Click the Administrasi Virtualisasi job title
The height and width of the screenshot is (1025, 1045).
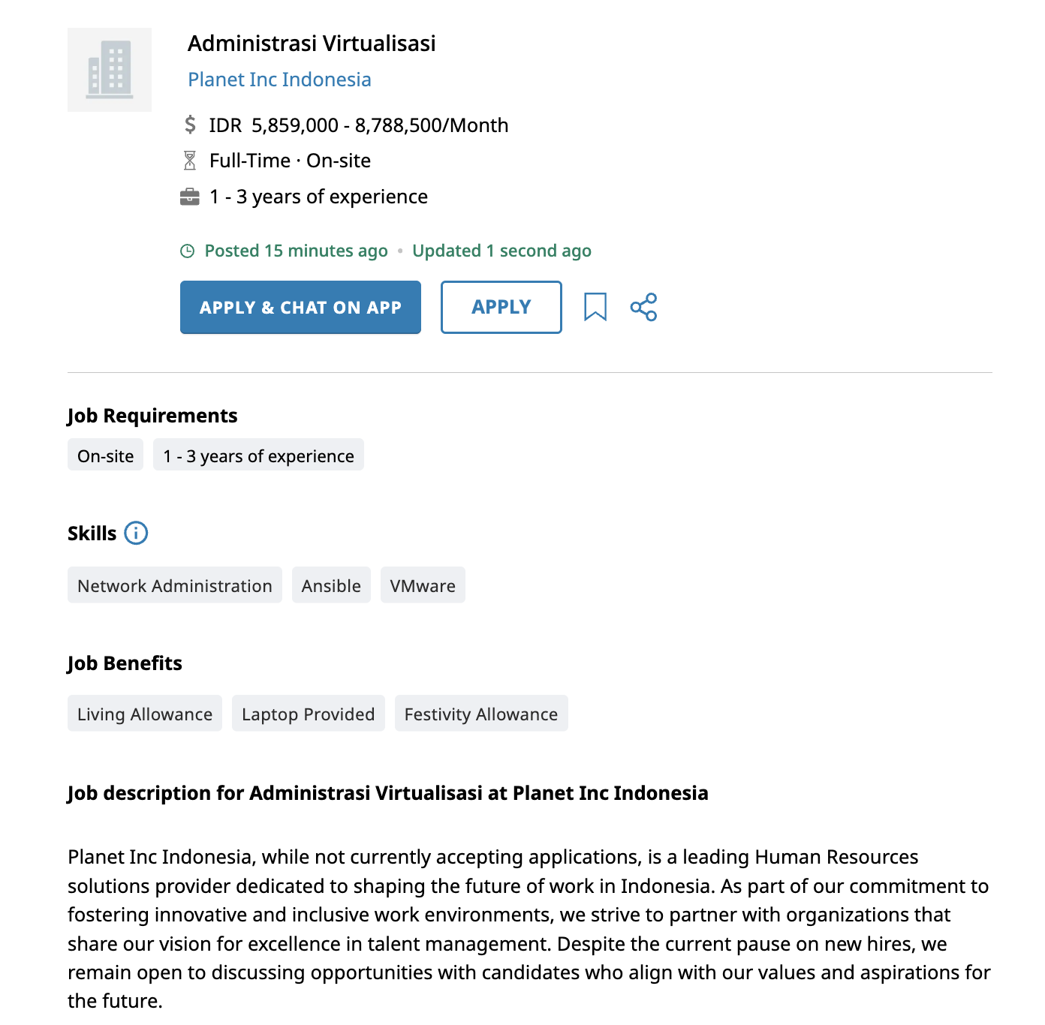(x=312, y=44)
